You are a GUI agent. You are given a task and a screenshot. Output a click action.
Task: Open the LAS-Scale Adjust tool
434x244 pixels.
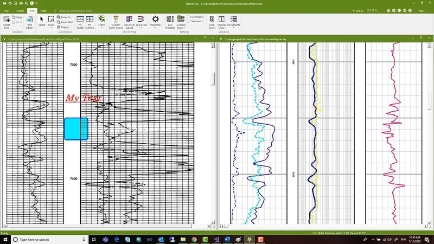(x=129, y=22)
